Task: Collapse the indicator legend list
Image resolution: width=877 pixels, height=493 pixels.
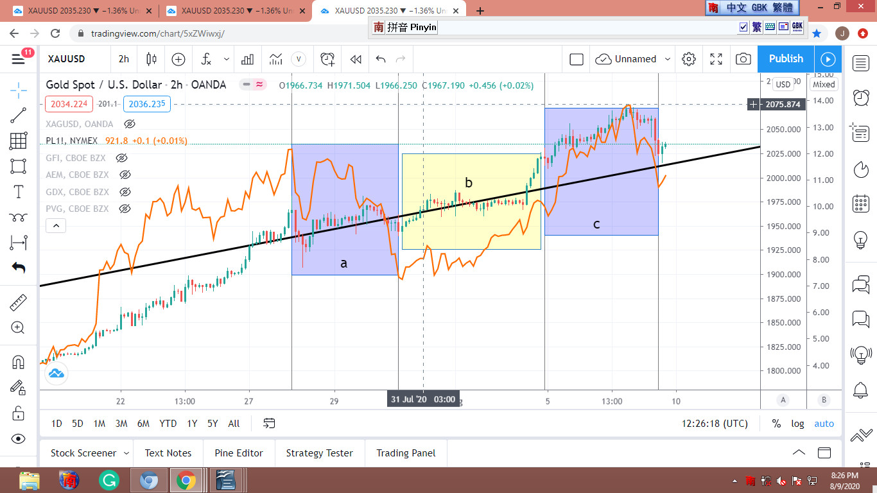Action: tap(56, 225)
